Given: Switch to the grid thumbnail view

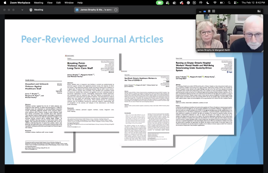Looking at the screenshot, I should click(x=214, y=11).
